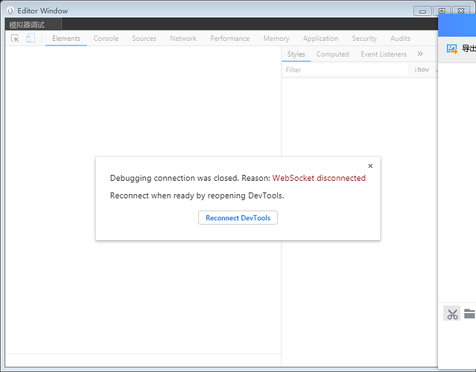Open the Event Listeners pane tab

(x=384, y=54)
